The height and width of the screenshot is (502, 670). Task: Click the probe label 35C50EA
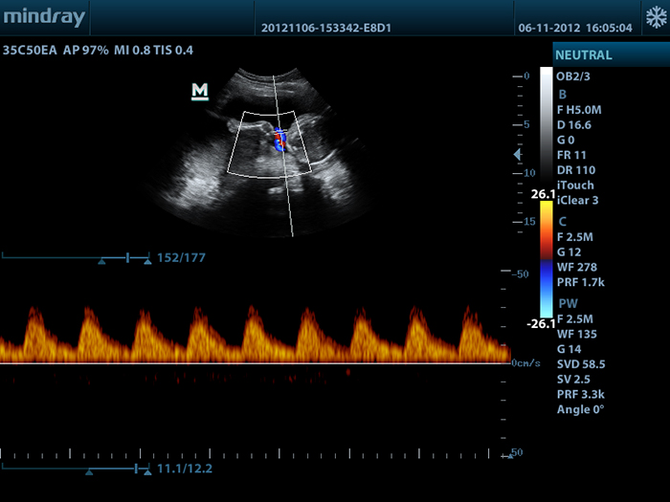point(30,51)
